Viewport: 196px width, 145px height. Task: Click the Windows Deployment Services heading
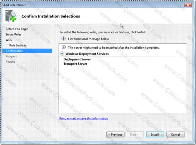(87, 54)
